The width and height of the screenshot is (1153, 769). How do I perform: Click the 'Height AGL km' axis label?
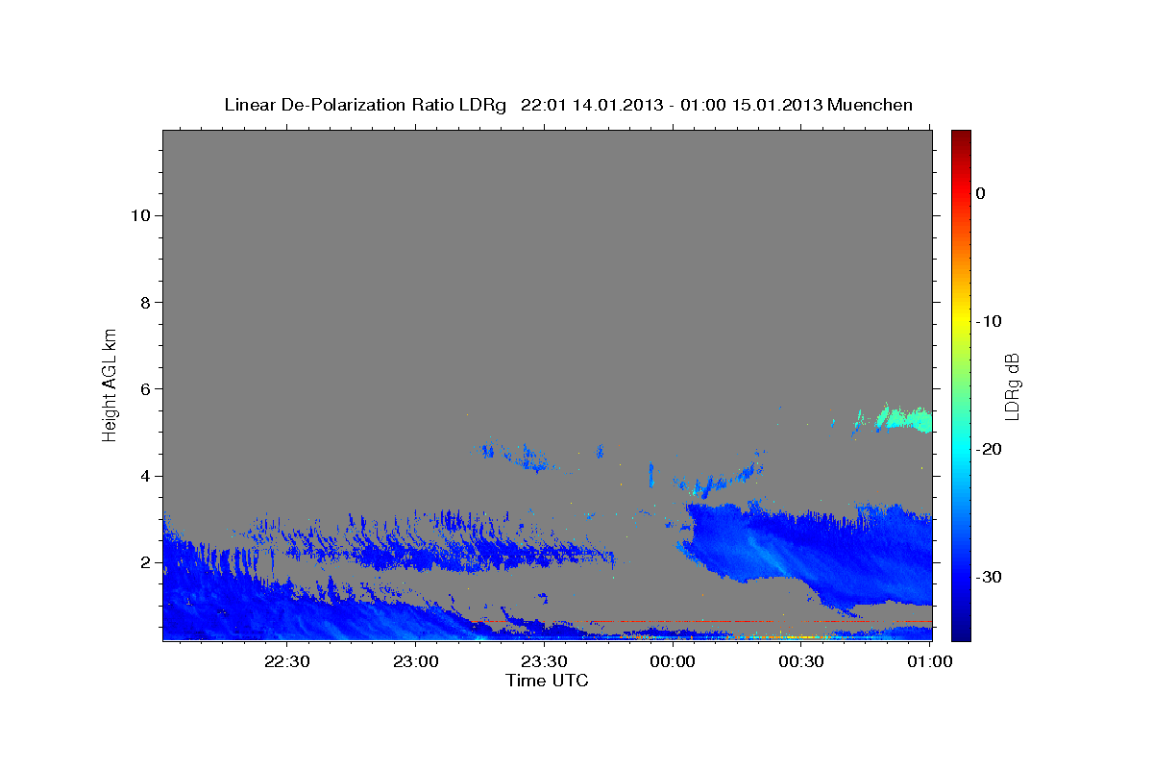(x=110, y=384)
